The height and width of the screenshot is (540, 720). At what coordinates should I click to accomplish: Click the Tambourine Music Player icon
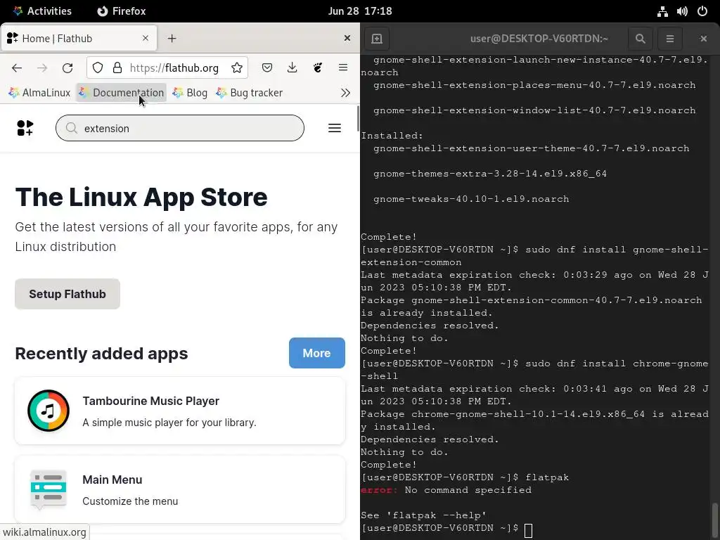click(x=49, y=411)
